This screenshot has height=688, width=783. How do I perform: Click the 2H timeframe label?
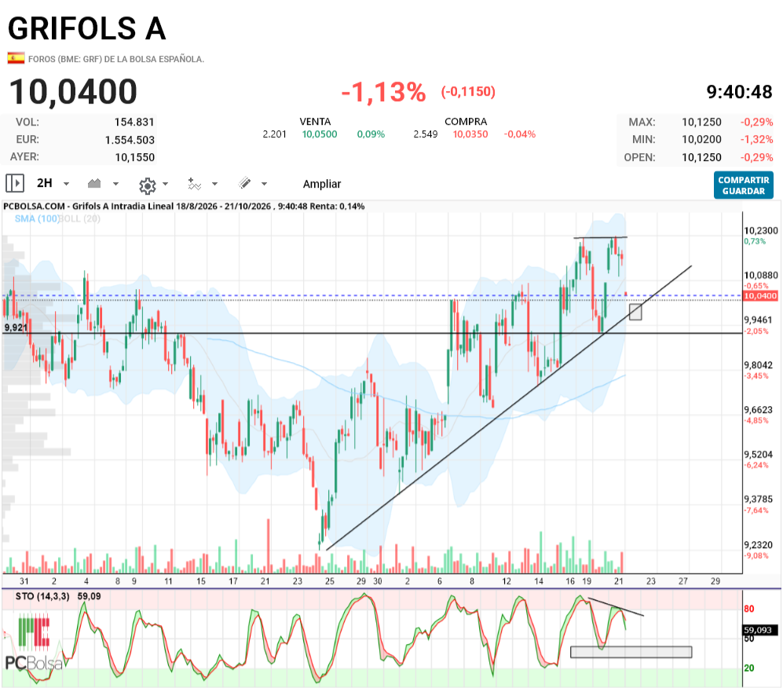coord(45,183)
